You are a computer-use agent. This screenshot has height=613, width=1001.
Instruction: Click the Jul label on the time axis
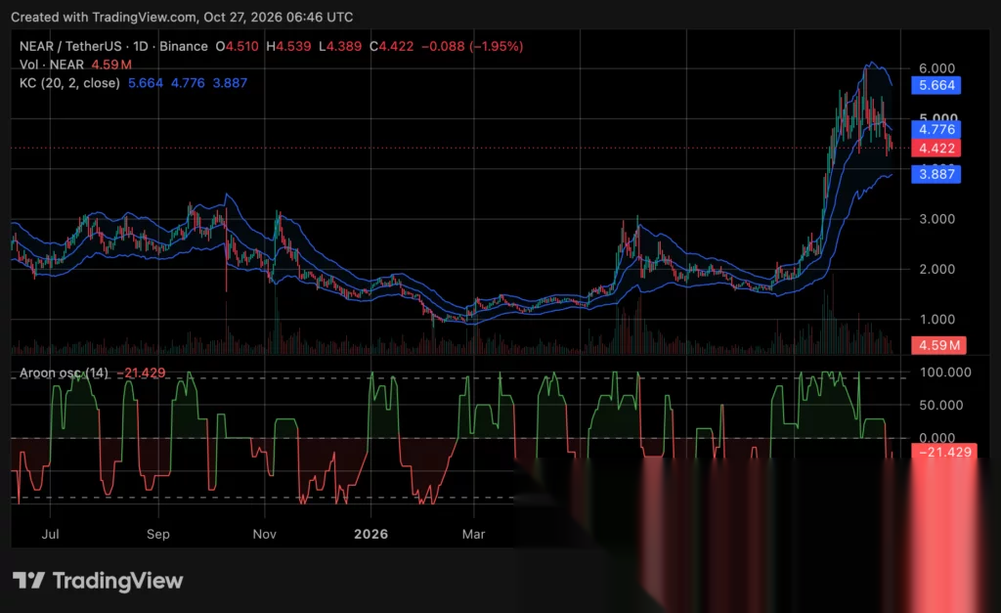point(51,534)
